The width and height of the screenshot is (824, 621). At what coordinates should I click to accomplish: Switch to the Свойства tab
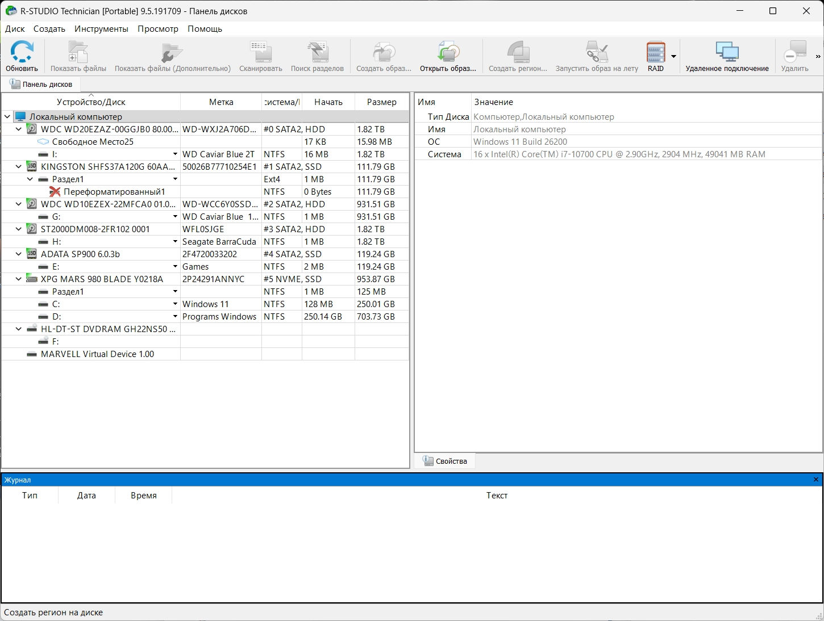(x=445, y=461)
